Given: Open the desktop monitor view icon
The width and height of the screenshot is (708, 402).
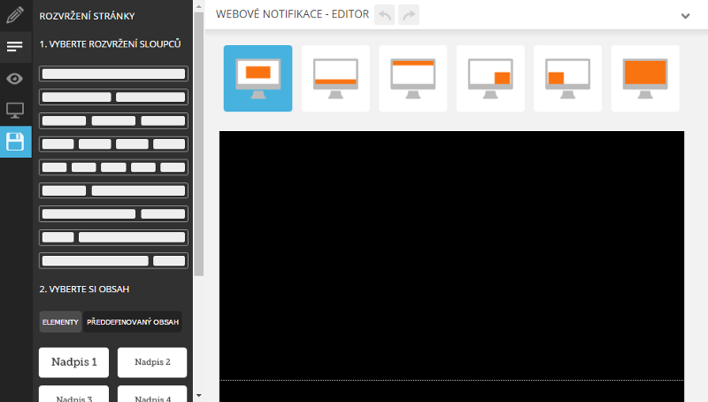Looking at the screenshot, I should point(15,110).
